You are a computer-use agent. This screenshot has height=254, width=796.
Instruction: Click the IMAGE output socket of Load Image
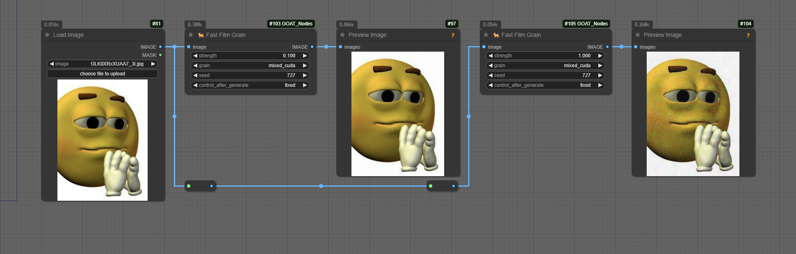pos(160,47)
